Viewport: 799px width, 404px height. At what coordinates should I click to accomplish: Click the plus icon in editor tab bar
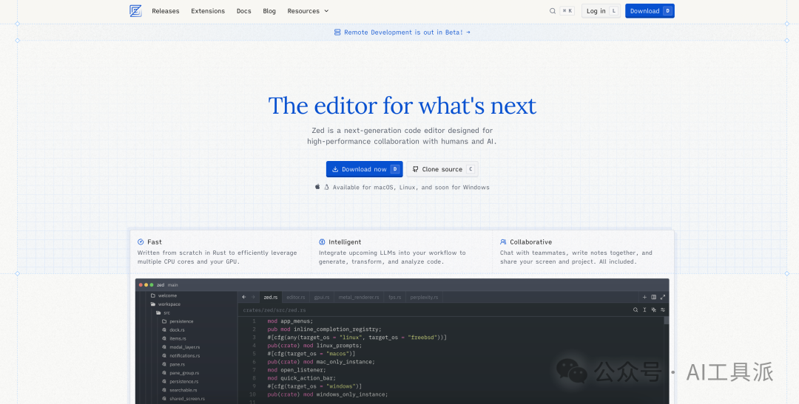[644, 297]
